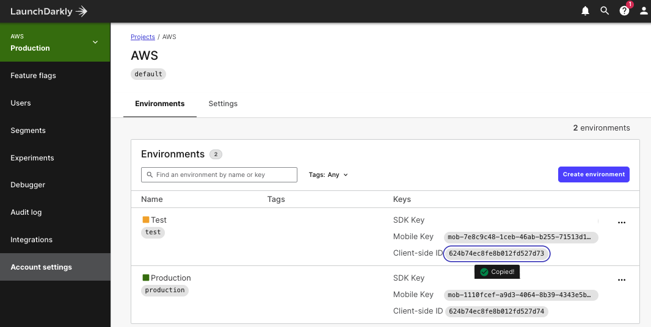Open the help menu icon
The width and height of the screenshot is (651, 327).
tap(624, 11)
